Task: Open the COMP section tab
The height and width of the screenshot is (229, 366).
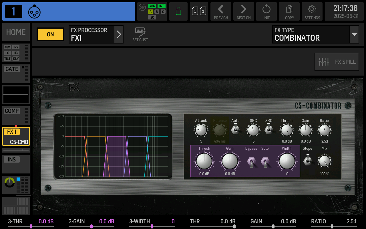Action: 16,115
